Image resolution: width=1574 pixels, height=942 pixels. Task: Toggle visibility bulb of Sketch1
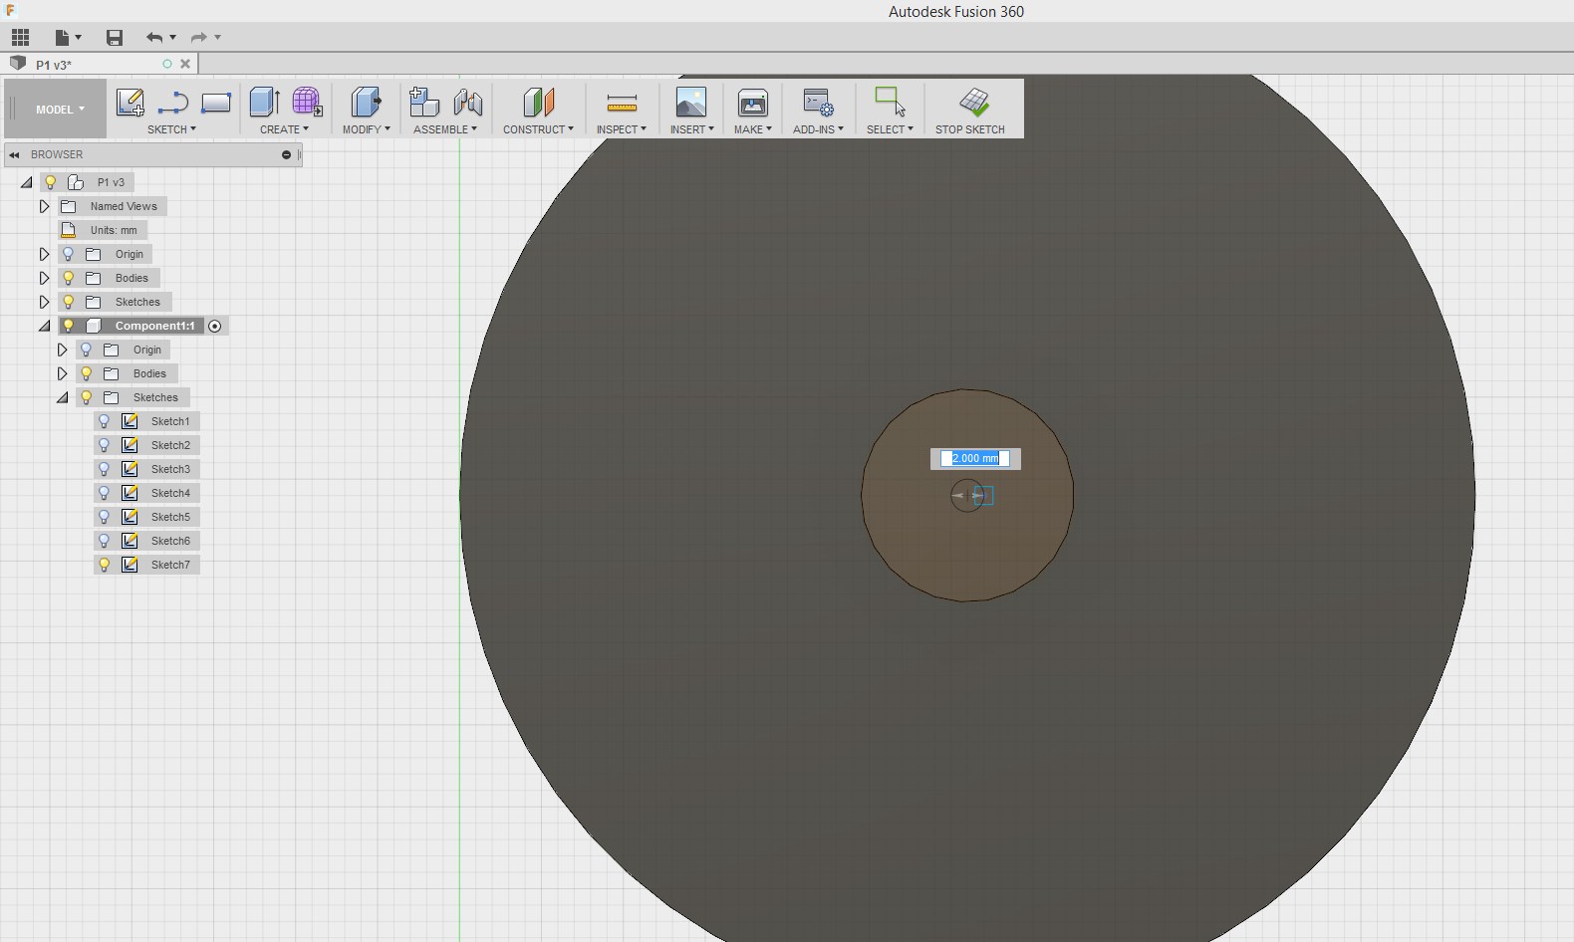point(105,421)
